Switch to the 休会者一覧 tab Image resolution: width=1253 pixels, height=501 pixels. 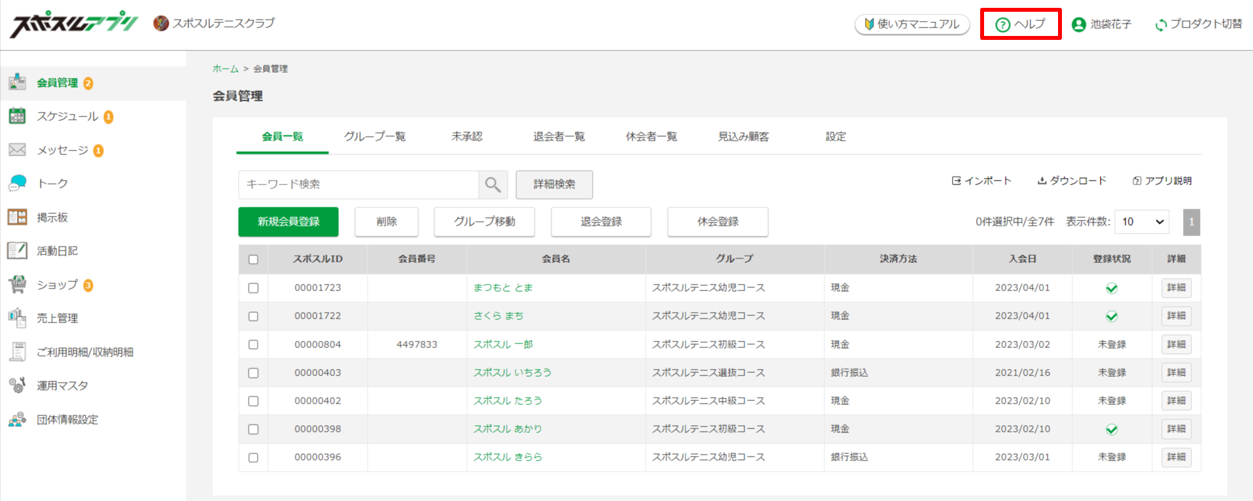pyautogui.click(x=651, y=136)
